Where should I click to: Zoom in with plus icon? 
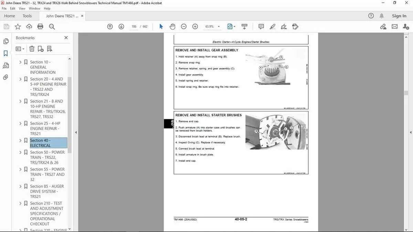click(195, 26)
